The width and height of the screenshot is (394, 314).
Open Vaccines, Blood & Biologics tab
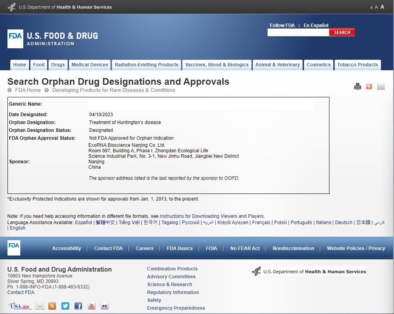(216, 65)
